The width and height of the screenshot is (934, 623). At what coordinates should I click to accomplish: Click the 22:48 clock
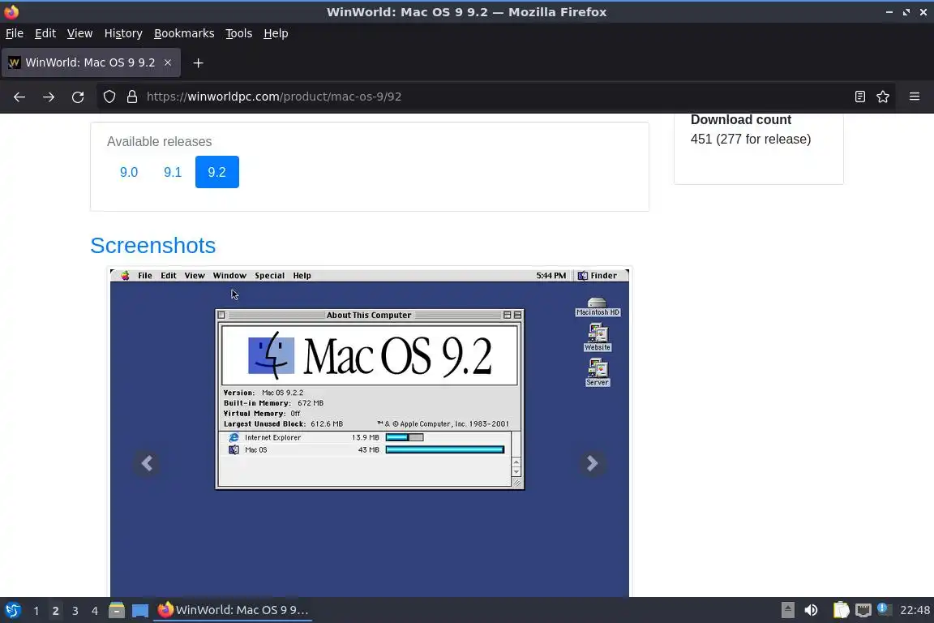(915, 610)
